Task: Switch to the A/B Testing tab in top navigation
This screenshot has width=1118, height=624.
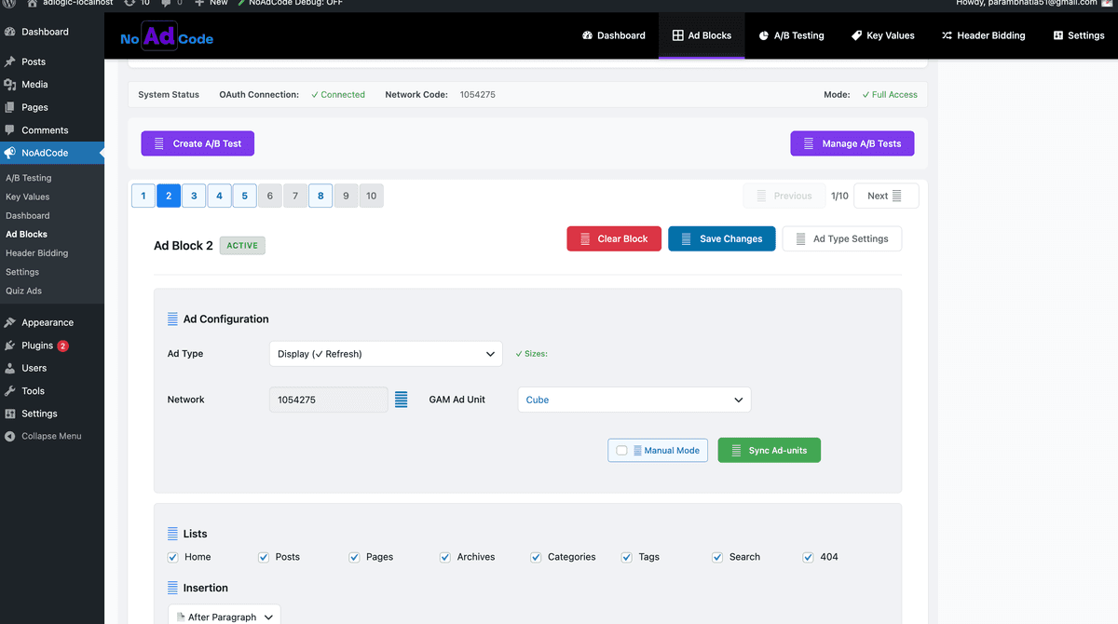Action: click(791, 35)
